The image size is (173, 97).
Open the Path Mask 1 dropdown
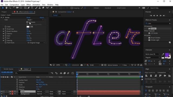click(x=35, y=20)
